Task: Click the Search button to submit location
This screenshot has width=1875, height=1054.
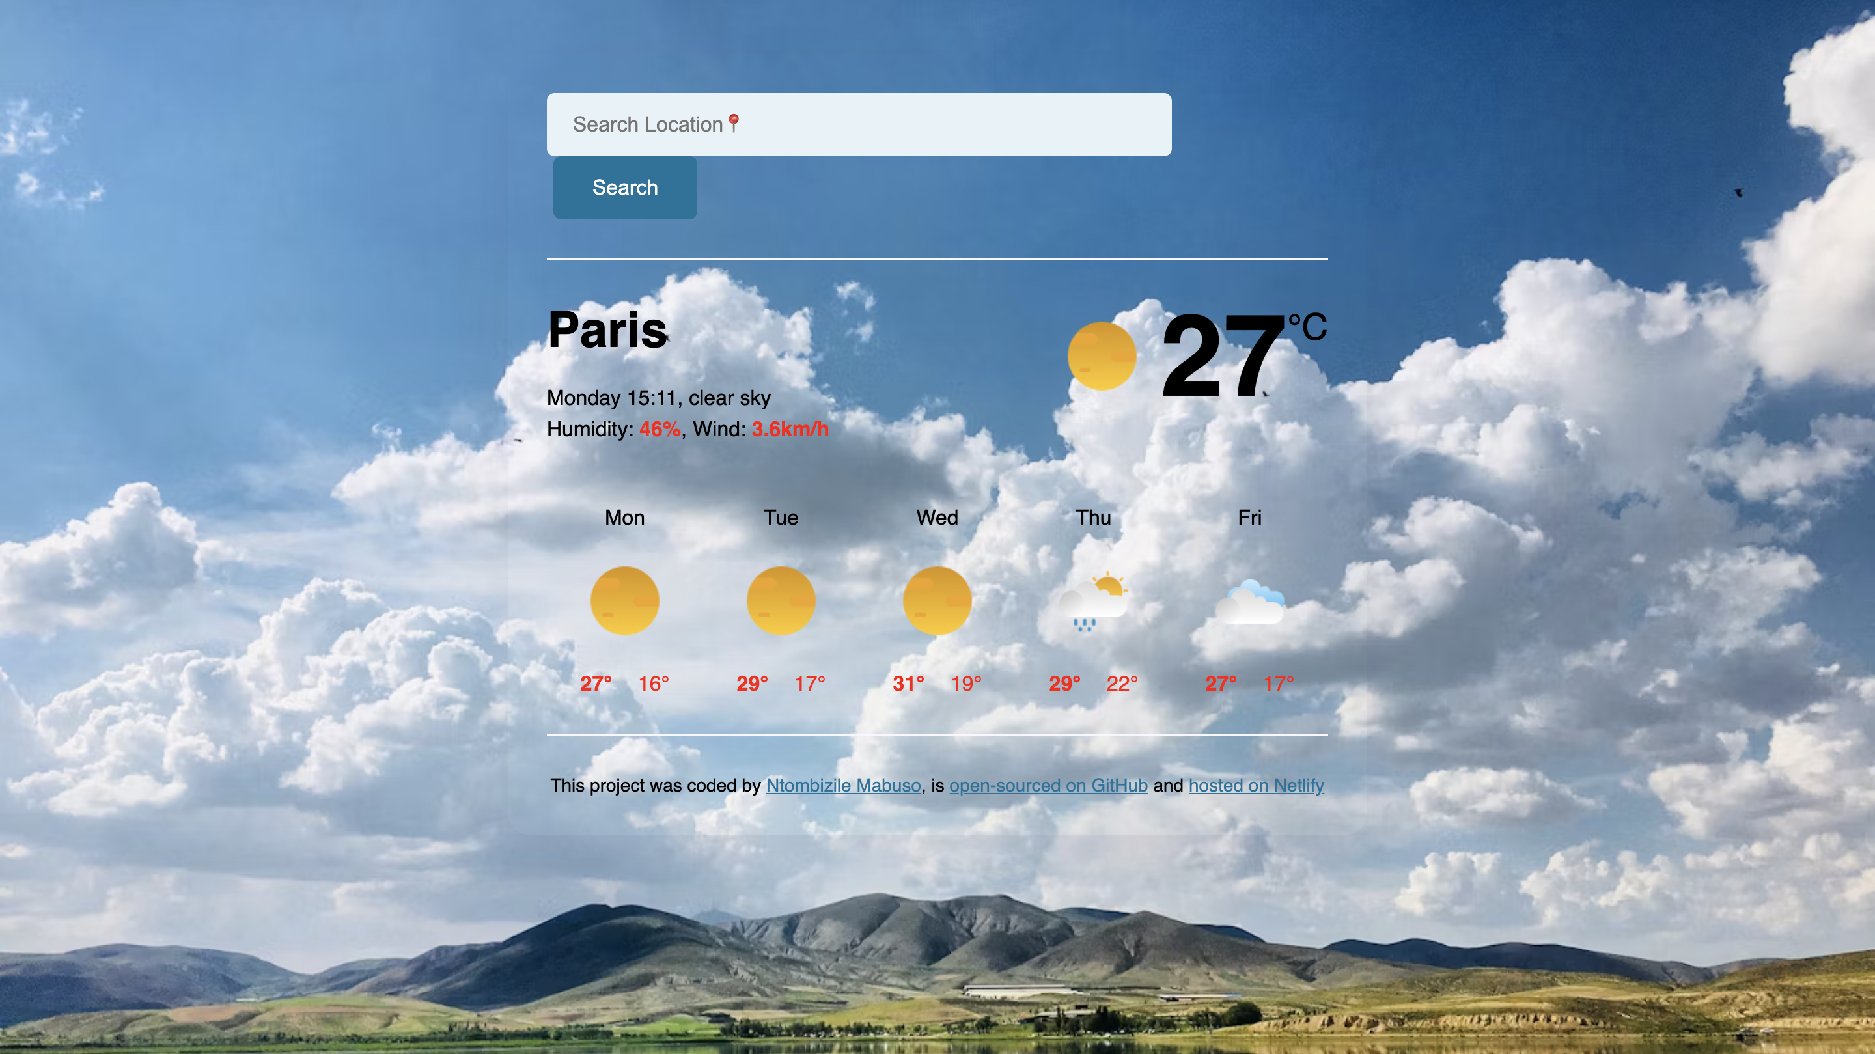Action: click(x=624, y=187)
